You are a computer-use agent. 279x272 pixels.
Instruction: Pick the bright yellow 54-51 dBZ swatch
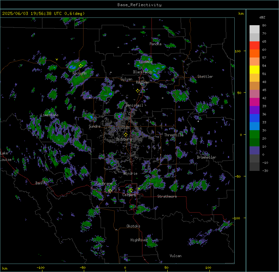(254, 70)
